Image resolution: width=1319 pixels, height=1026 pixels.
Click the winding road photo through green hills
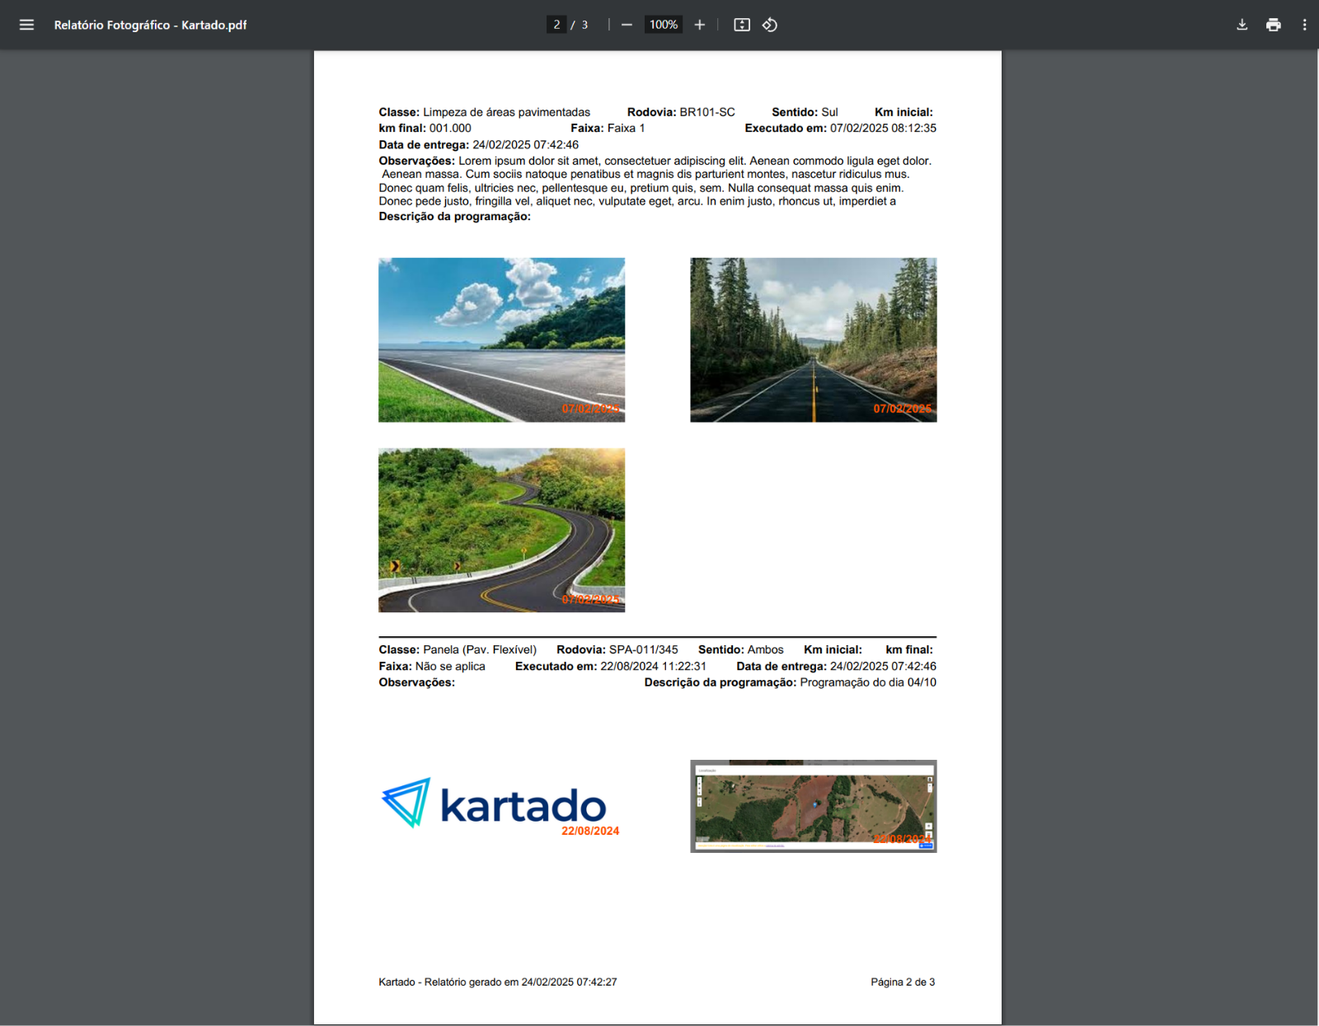[x=501, y=530]
